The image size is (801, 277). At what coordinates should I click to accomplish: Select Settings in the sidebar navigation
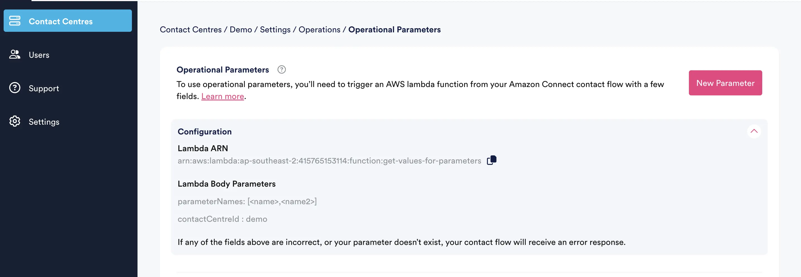point(44,122)
